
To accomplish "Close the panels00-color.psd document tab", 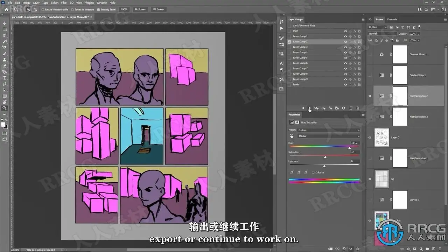I will pos(91,16).
